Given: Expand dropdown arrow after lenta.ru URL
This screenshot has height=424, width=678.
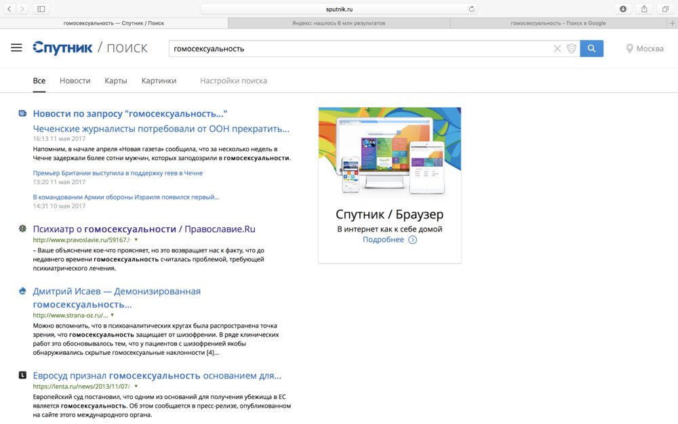Looking at the screenshot, I should (x=136, y=387).
